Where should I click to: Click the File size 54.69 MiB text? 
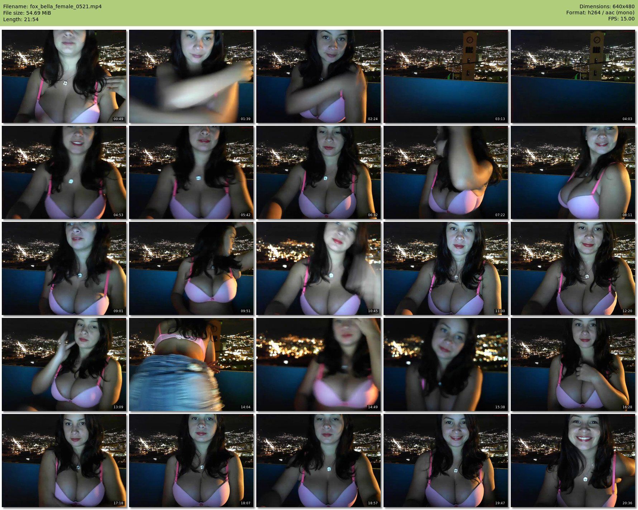click(27, 13)
